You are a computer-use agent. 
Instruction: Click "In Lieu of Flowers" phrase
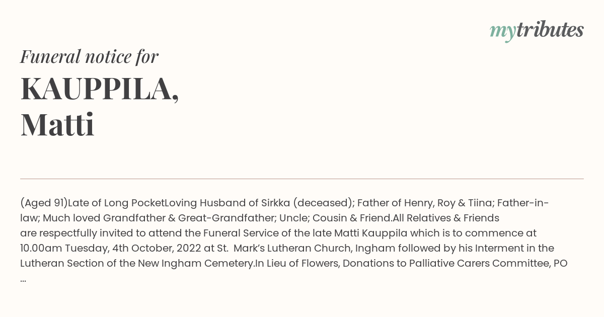(x=297, y=264)
